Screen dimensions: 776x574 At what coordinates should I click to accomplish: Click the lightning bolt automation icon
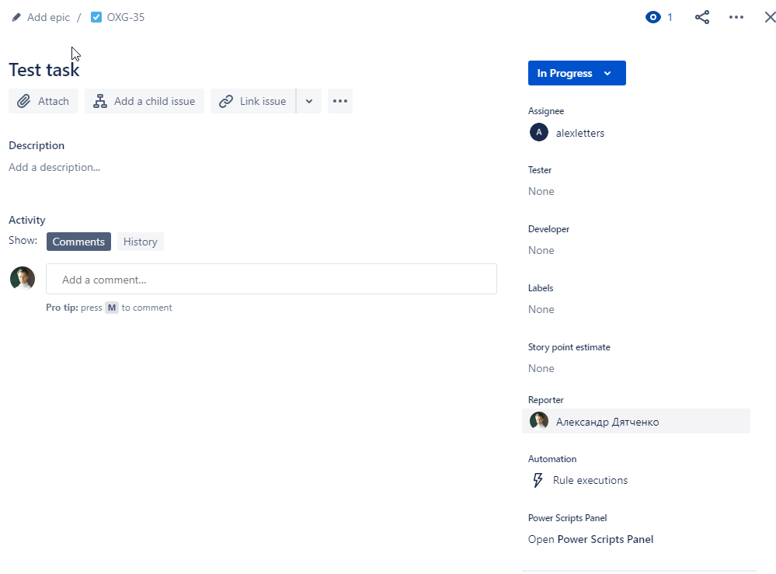tap(538, 480)
